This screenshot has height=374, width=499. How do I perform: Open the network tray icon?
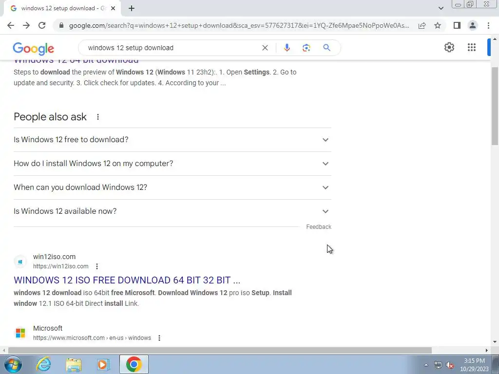(x=438, y=365)
